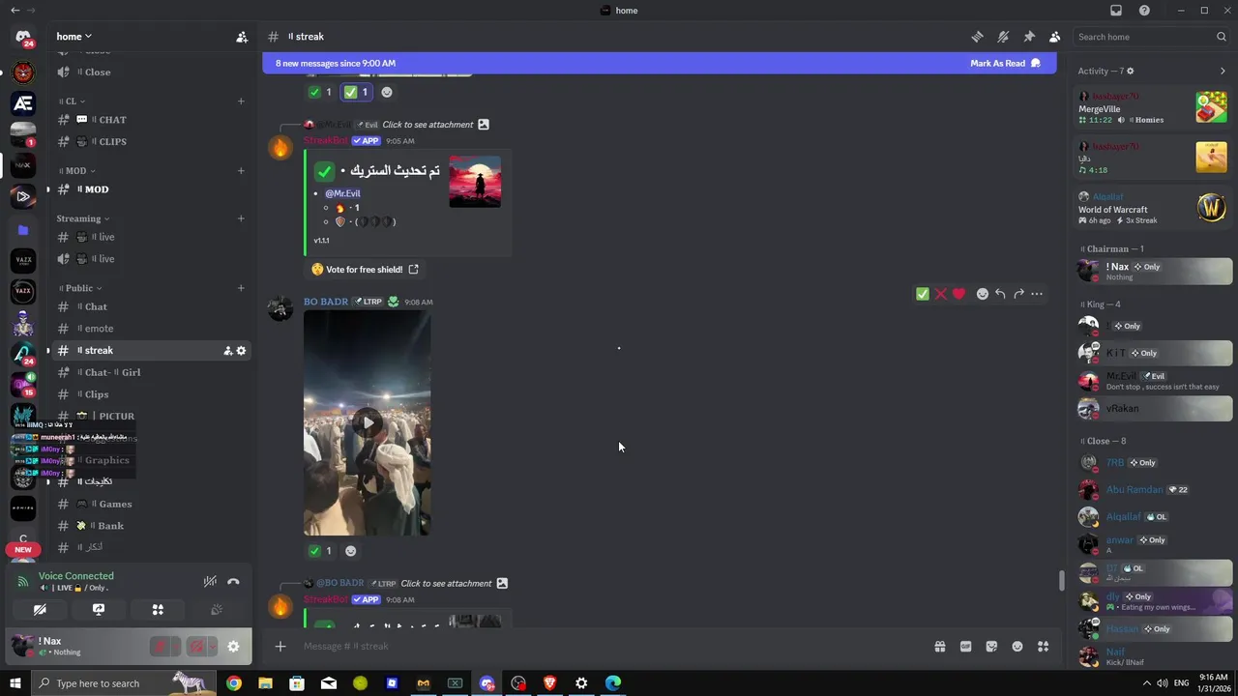The width and height of the screenshot is (1238, 696).
Task: Open Add Reaction emoji picker on BO BADR message
Action: 983,294
